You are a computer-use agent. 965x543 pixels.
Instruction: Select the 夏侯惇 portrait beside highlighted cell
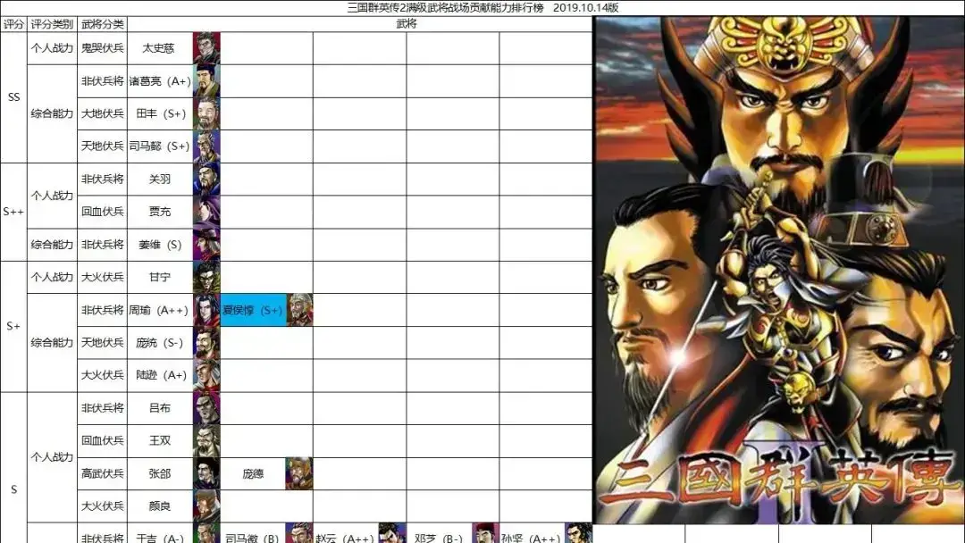(x=299, y=310)
